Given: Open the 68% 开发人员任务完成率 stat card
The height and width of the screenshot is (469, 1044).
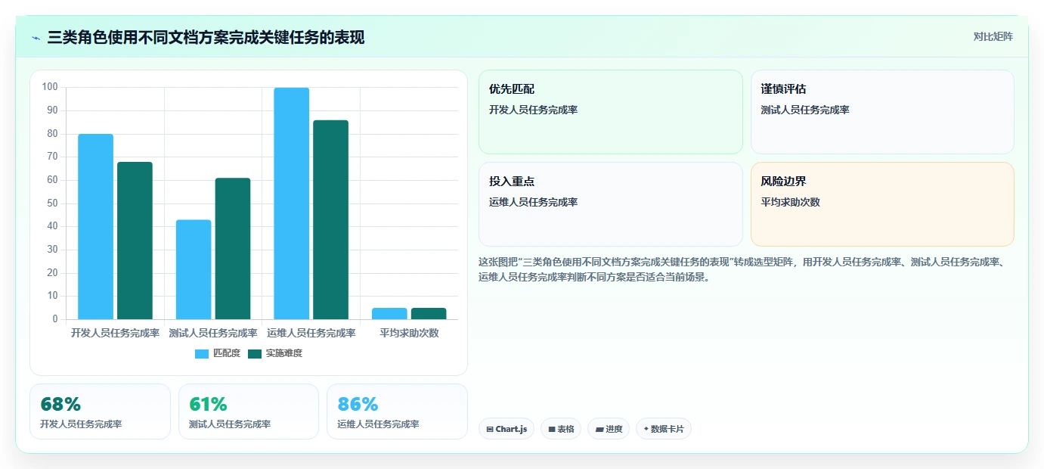Looking at the screenshot, I should point(100,412).
